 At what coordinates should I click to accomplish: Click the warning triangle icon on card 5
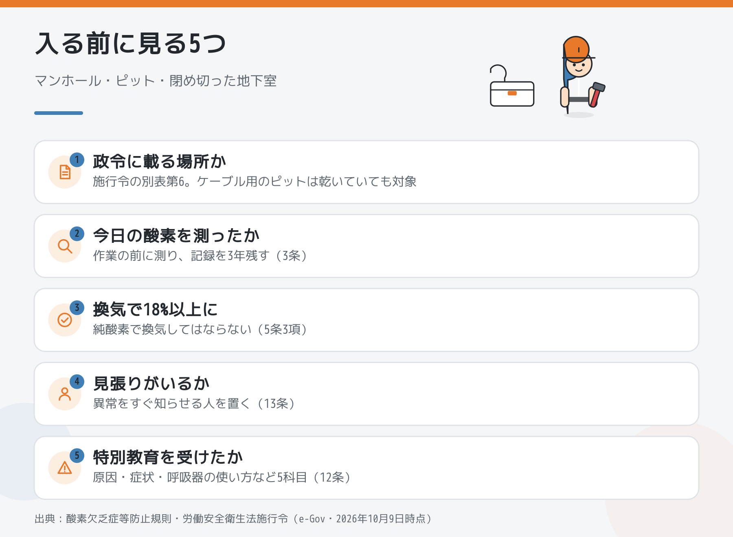[x=65, y=468]
